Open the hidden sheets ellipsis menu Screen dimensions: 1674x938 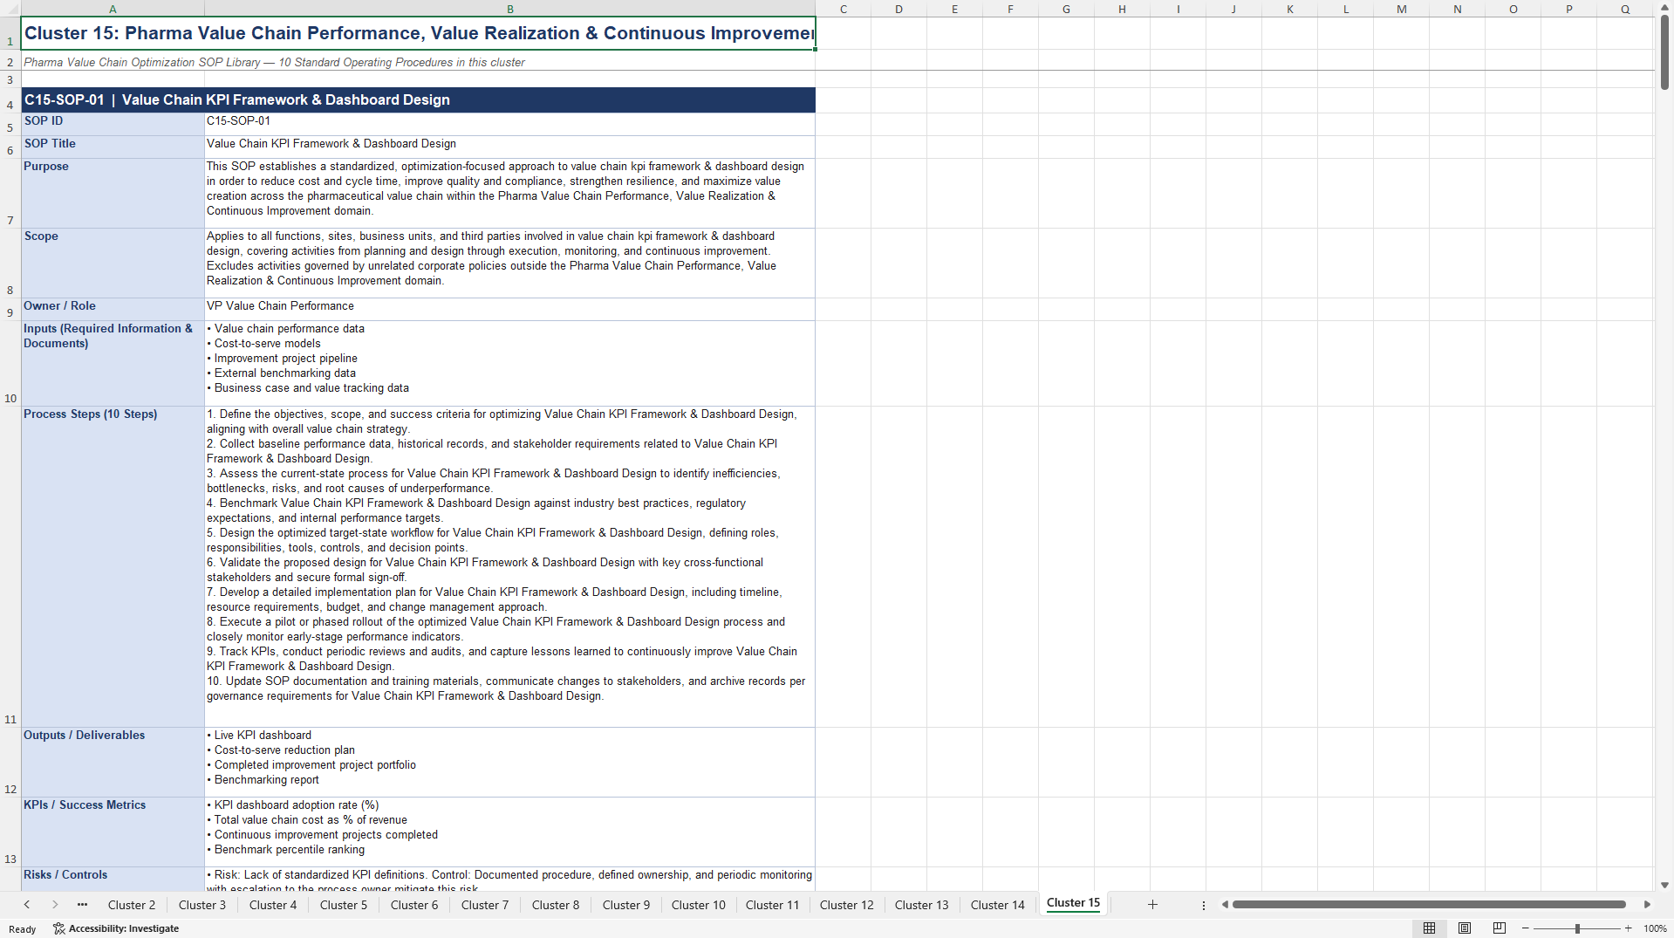[82, 905]
